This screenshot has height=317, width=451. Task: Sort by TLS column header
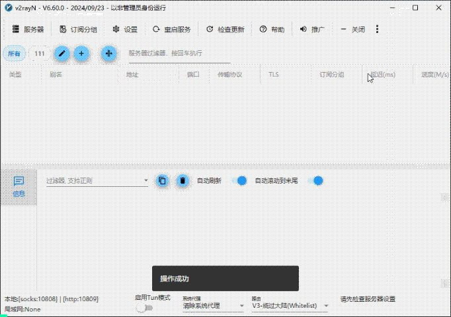(286, 75)
